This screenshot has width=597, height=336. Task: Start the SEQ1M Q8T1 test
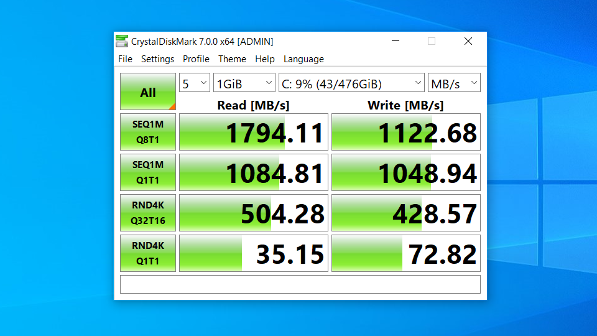click(148, 132)
